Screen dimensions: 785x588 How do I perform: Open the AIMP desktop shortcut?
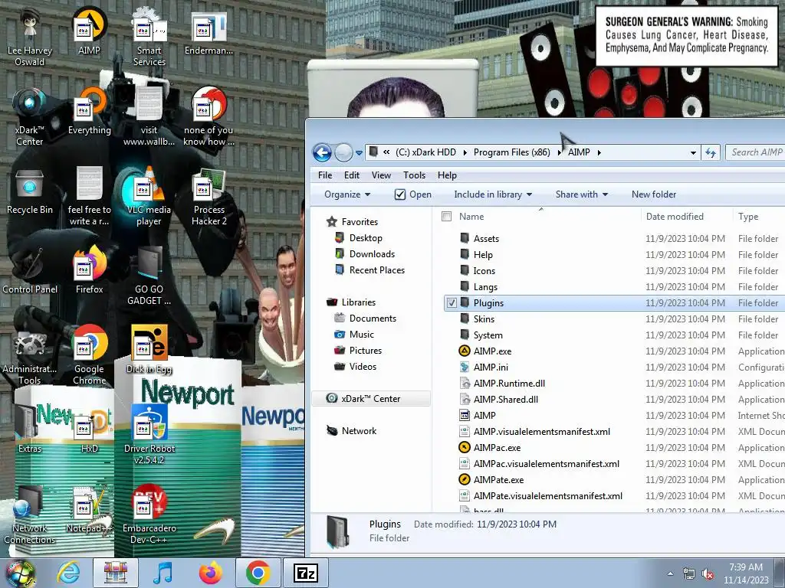89,31
